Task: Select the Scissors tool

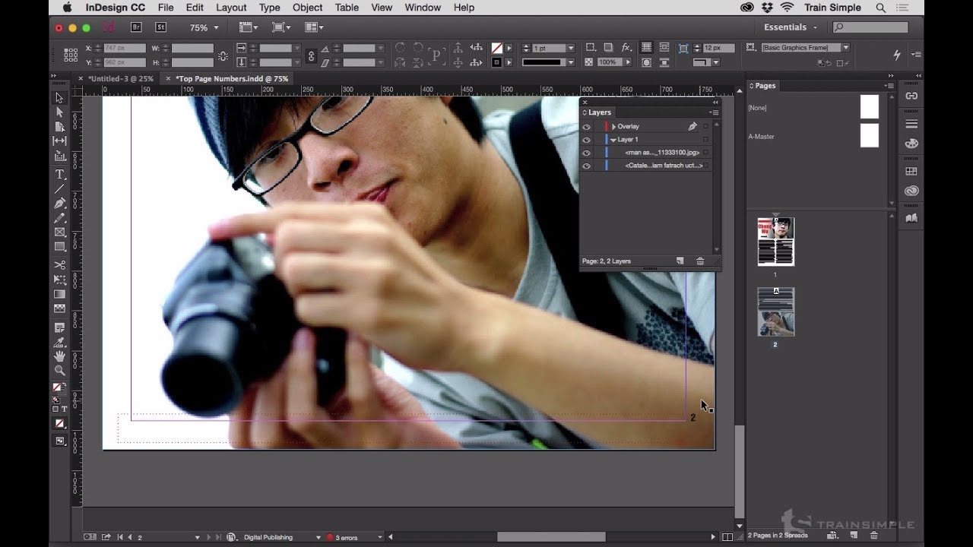Action: pyautogui.click(x=59, y=265)
